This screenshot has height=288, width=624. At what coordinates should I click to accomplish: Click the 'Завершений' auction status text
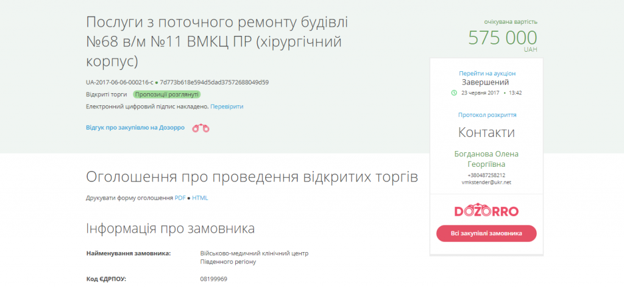point(485,82)
